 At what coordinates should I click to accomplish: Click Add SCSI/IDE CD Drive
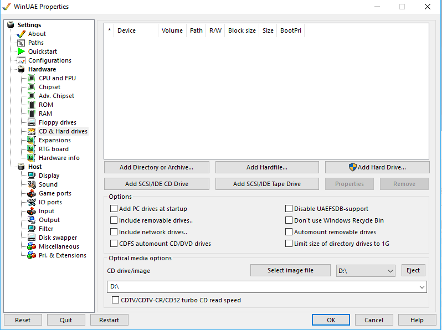pyautogui.click(x=156, y=184)
